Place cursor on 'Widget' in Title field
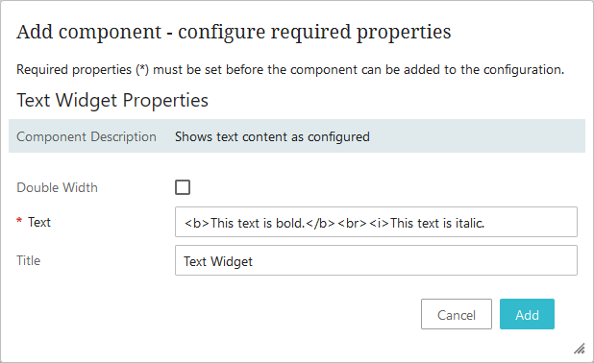Screen dimensions: 594x363 (x=232, y=261)
